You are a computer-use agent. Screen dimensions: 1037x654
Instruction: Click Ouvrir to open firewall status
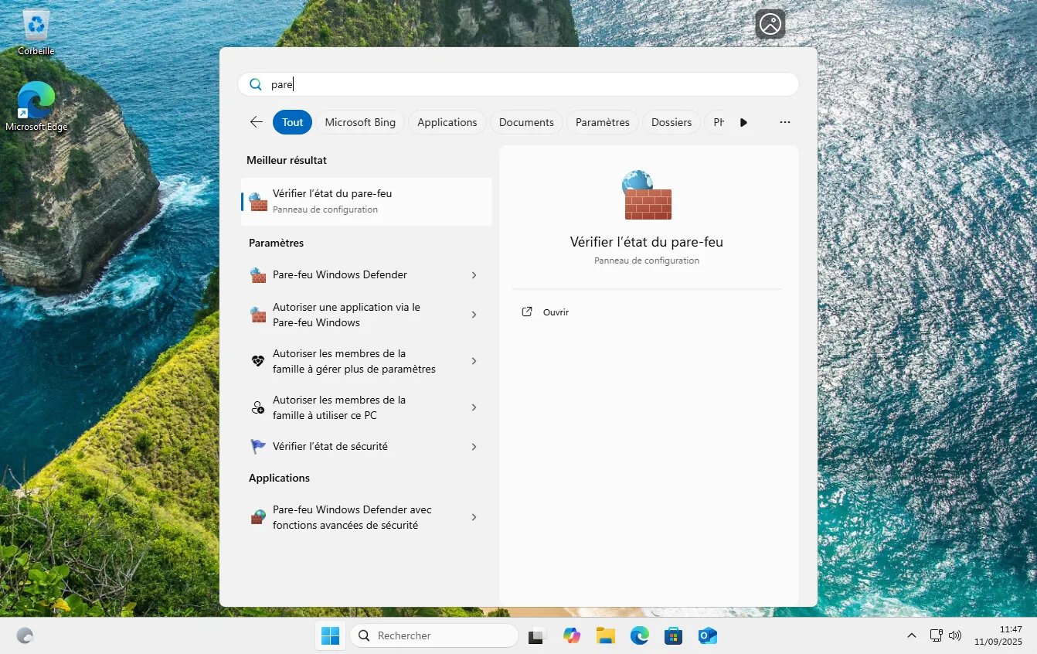click(x=555, y=312)
